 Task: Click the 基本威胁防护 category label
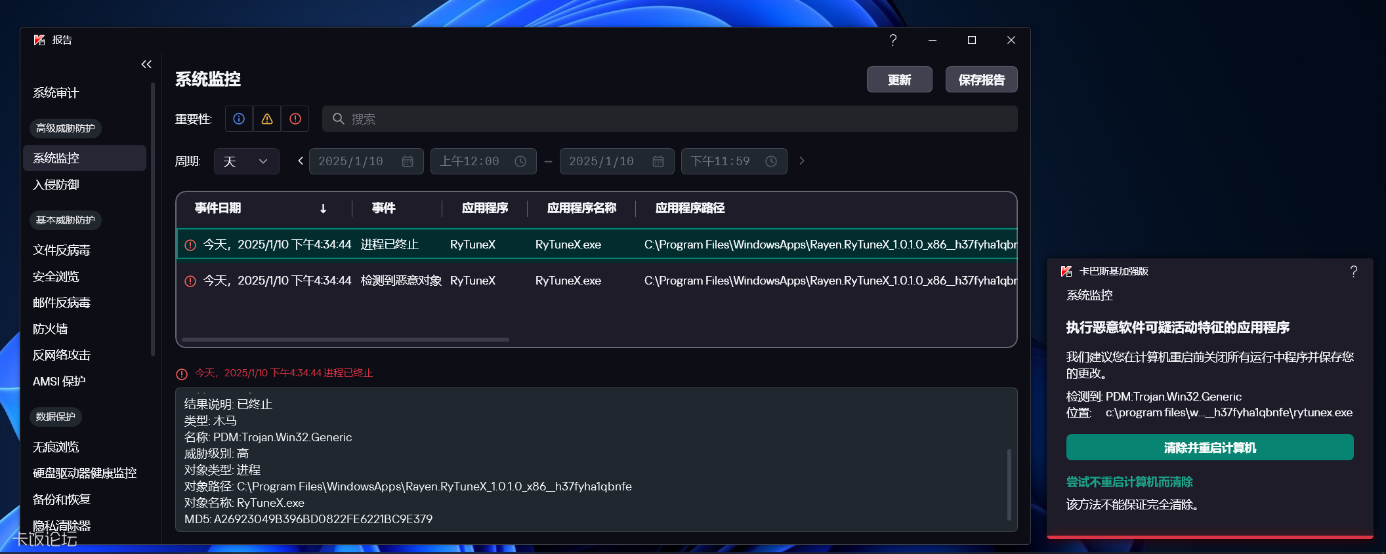click(65, 220)
